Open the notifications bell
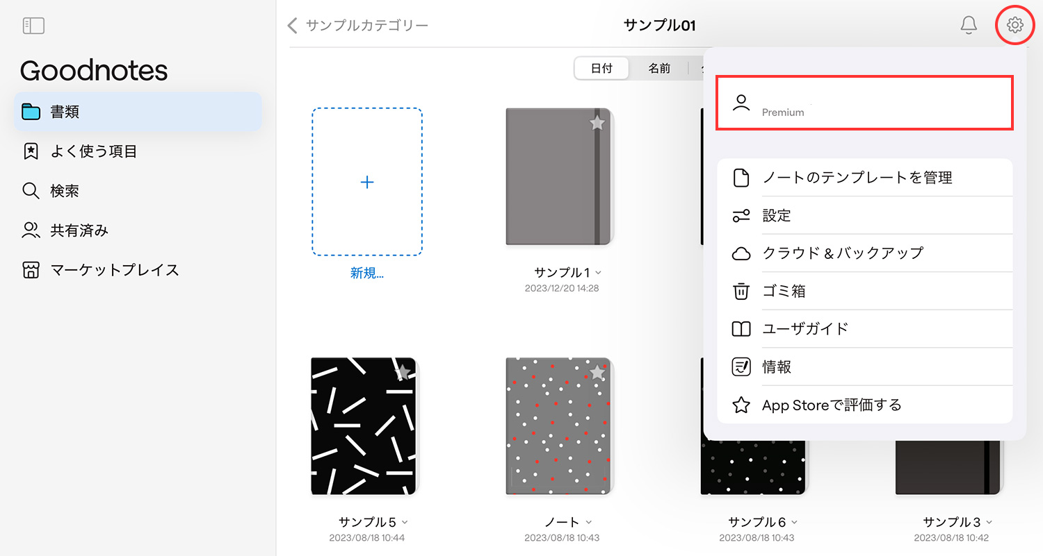Image resolution: width=1043 pixels, height=556 pixels. point(969,25)
